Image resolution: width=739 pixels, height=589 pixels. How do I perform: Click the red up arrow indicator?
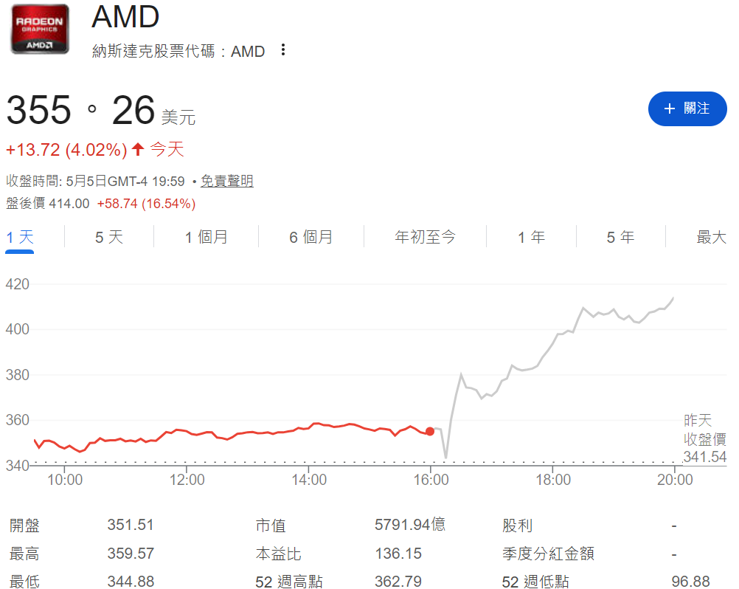[138, 150]
